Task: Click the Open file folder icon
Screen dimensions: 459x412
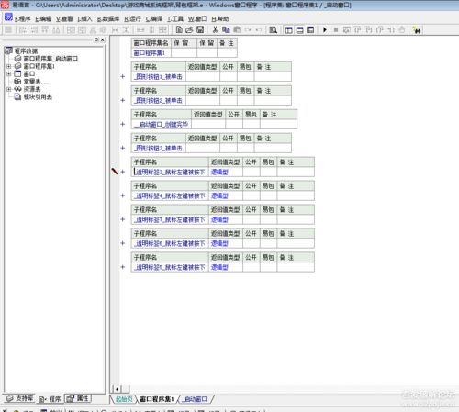Action: [189, 29]
